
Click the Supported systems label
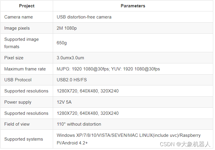pyautogui.click(x=24, y=139)
